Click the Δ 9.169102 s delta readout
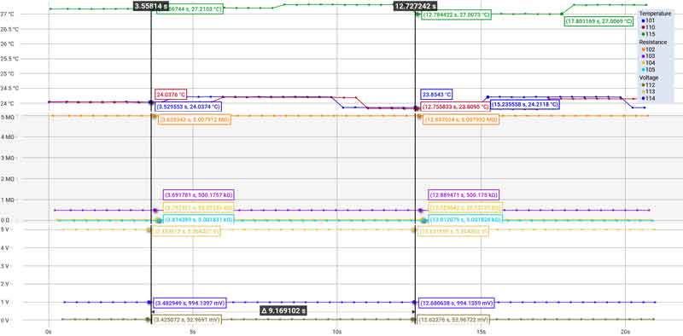This screenshot has height=336, width=683. [x=283, y=310]
